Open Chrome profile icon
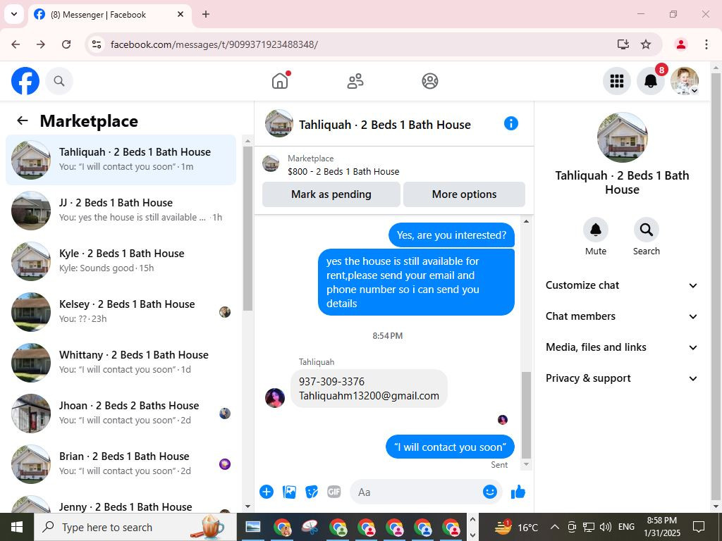 (x=680, y=44)
